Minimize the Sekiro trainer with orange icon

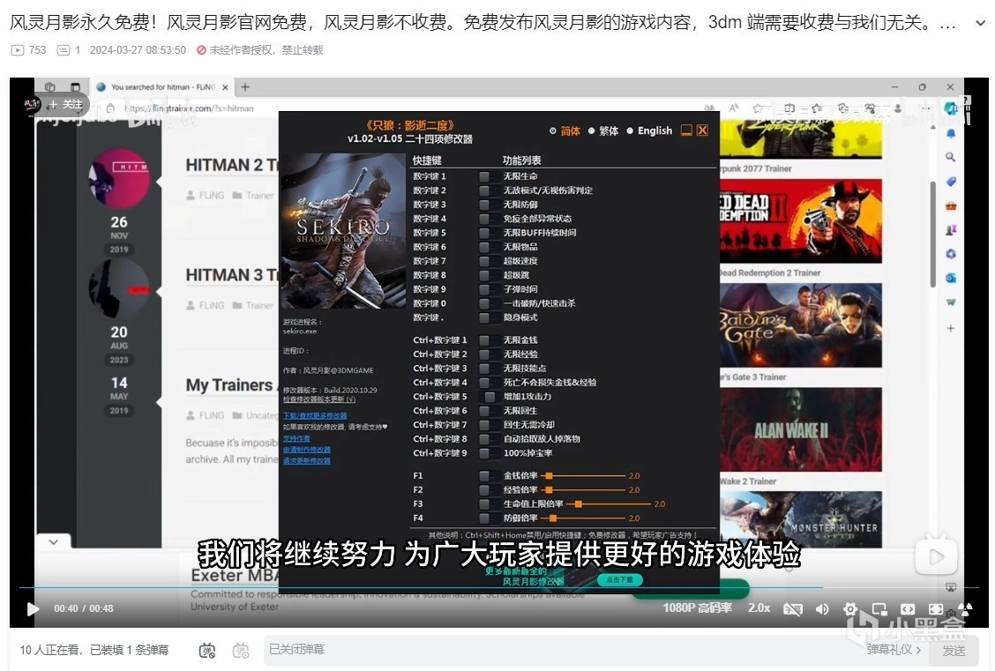pos(686,130)
